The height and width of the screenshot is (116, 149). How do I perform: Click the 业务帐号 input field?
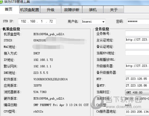pyautogui.click(x=137, y=34)
